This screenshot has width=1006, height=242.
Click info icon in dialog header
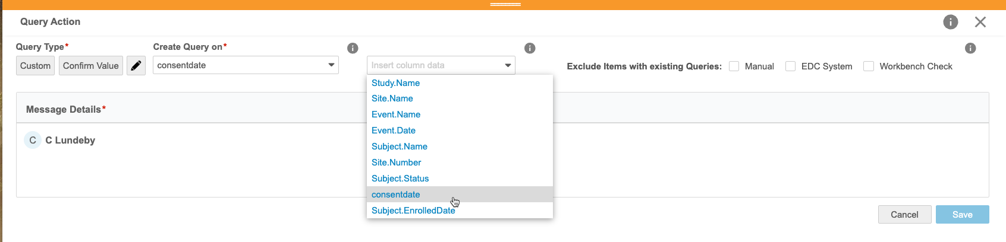[951, 22]
